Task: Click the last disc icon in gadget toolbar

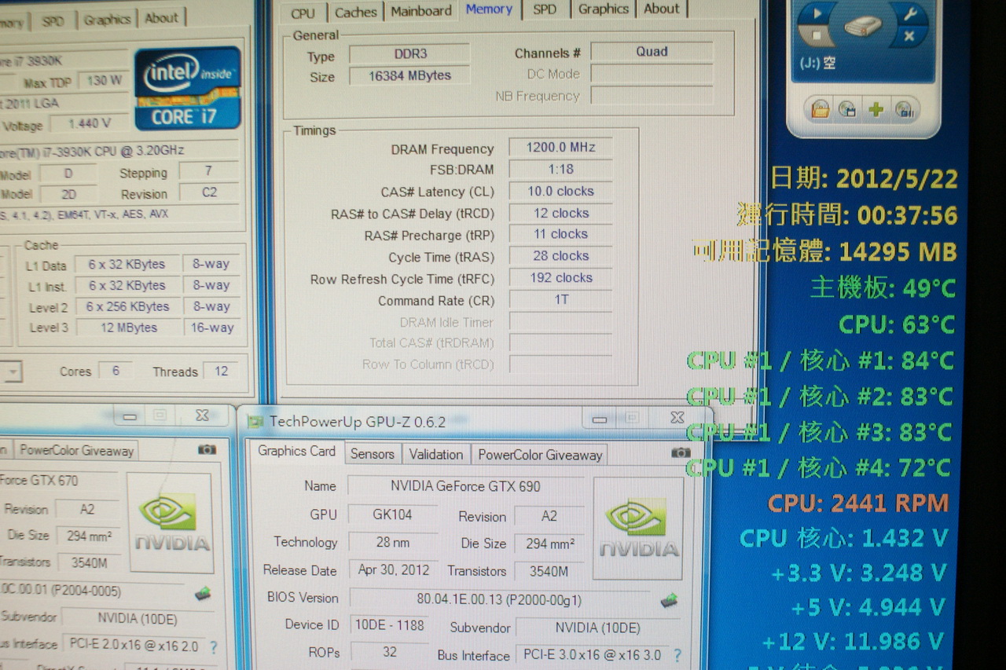Action: 905,109
